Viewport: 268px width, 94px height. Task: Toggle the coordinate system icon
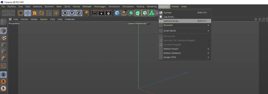tap(86, 13)
